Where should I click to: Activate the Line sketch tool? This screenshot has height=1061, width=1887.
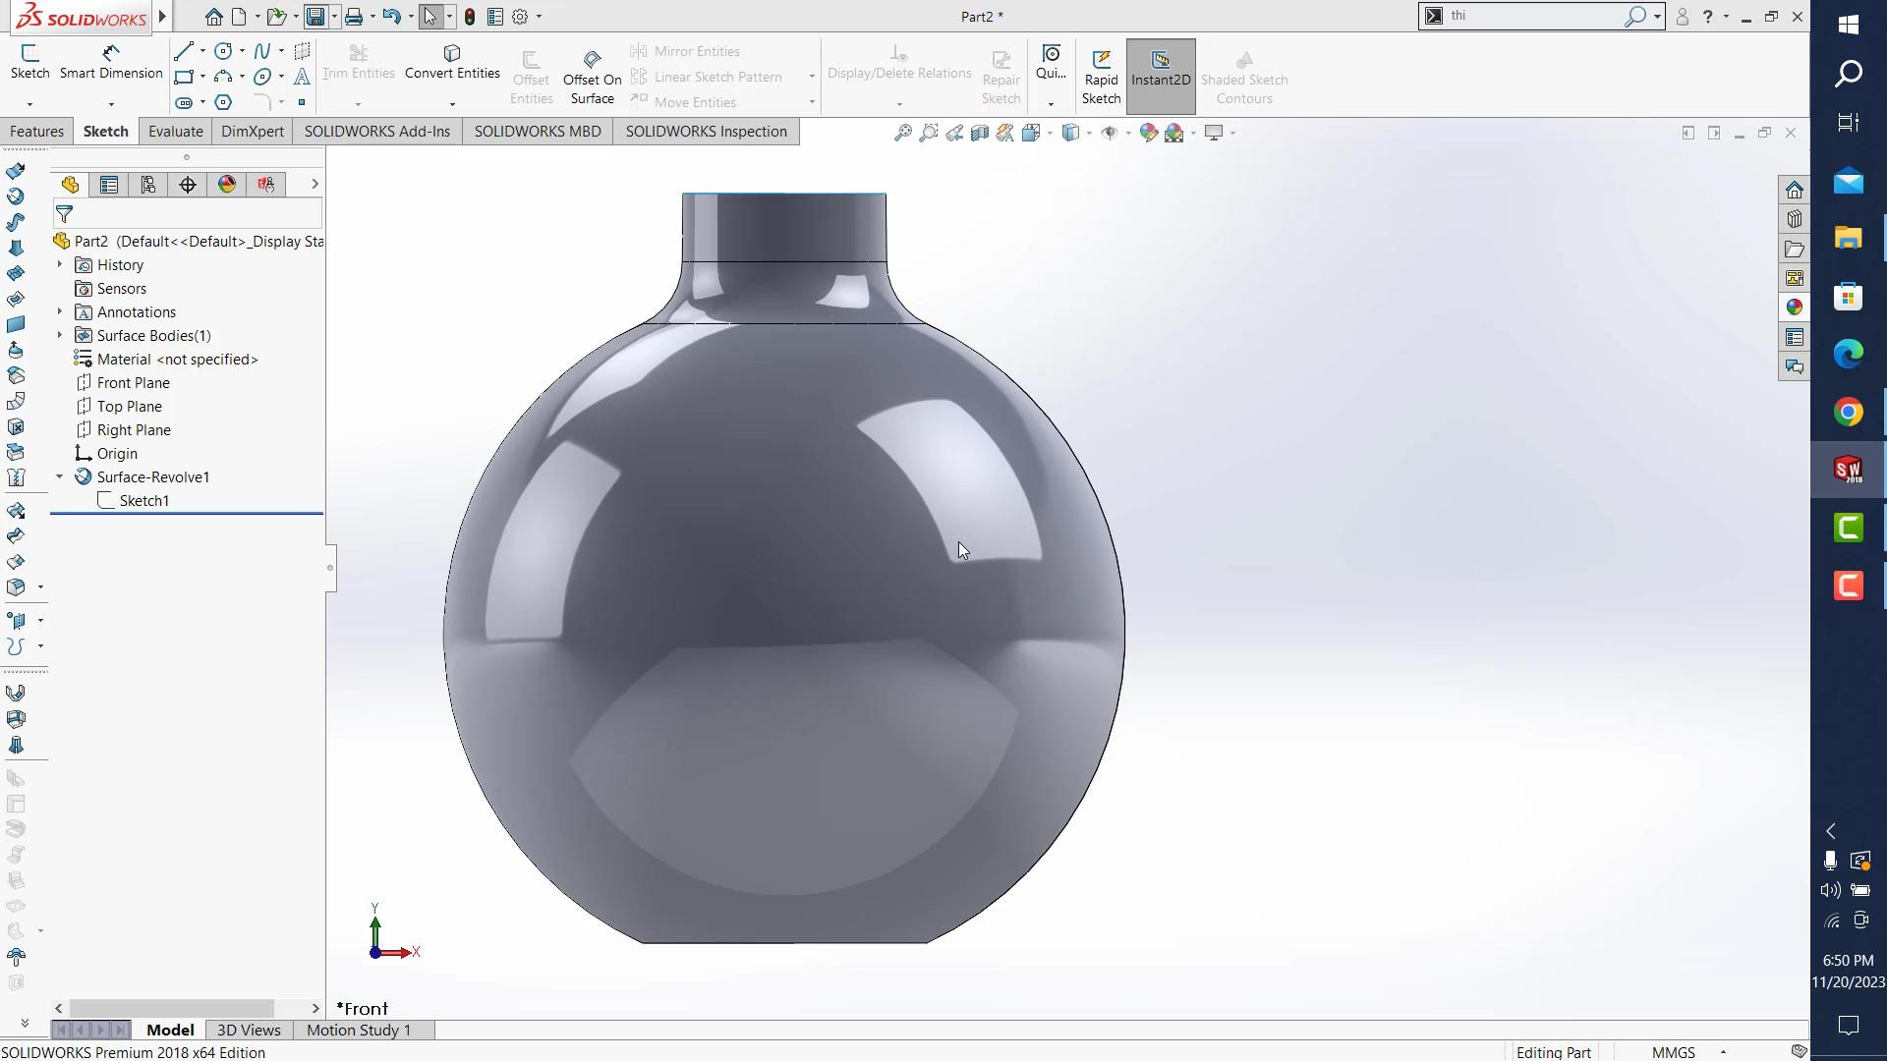click(x=184, y=51)
